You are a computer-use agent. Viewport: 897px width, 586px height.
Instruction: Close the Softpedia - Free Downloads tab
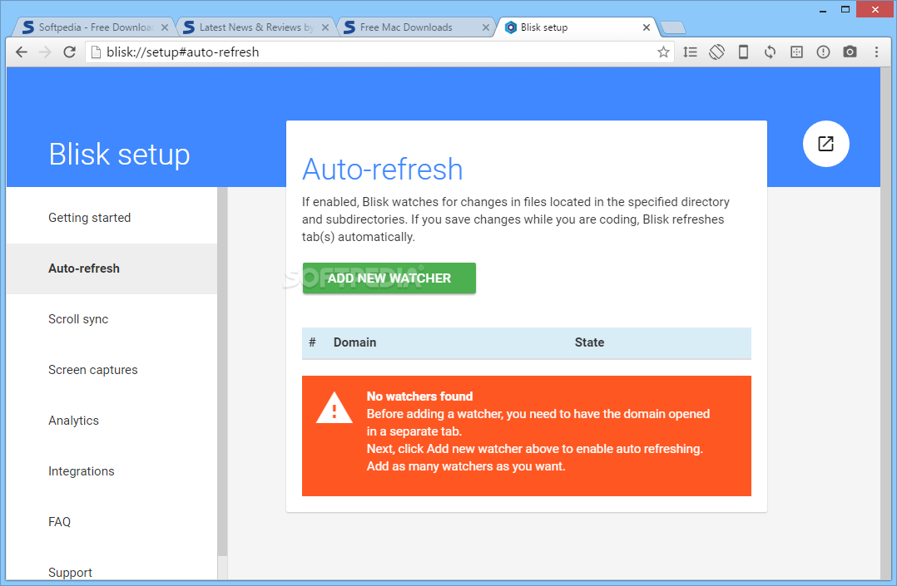pos(164,27)
